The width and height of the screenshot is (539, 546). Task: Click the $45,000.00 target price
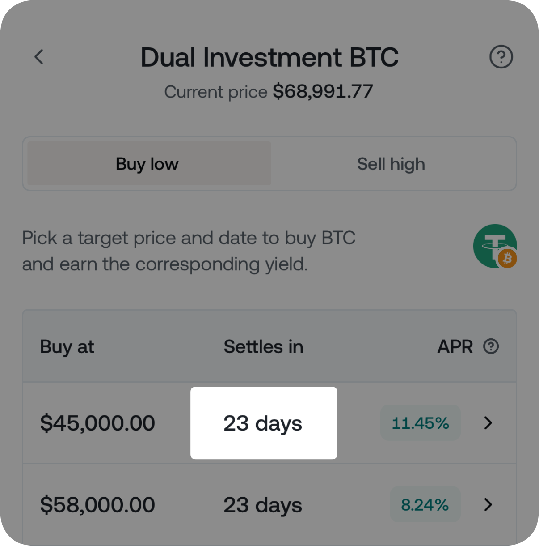point(97,423)
